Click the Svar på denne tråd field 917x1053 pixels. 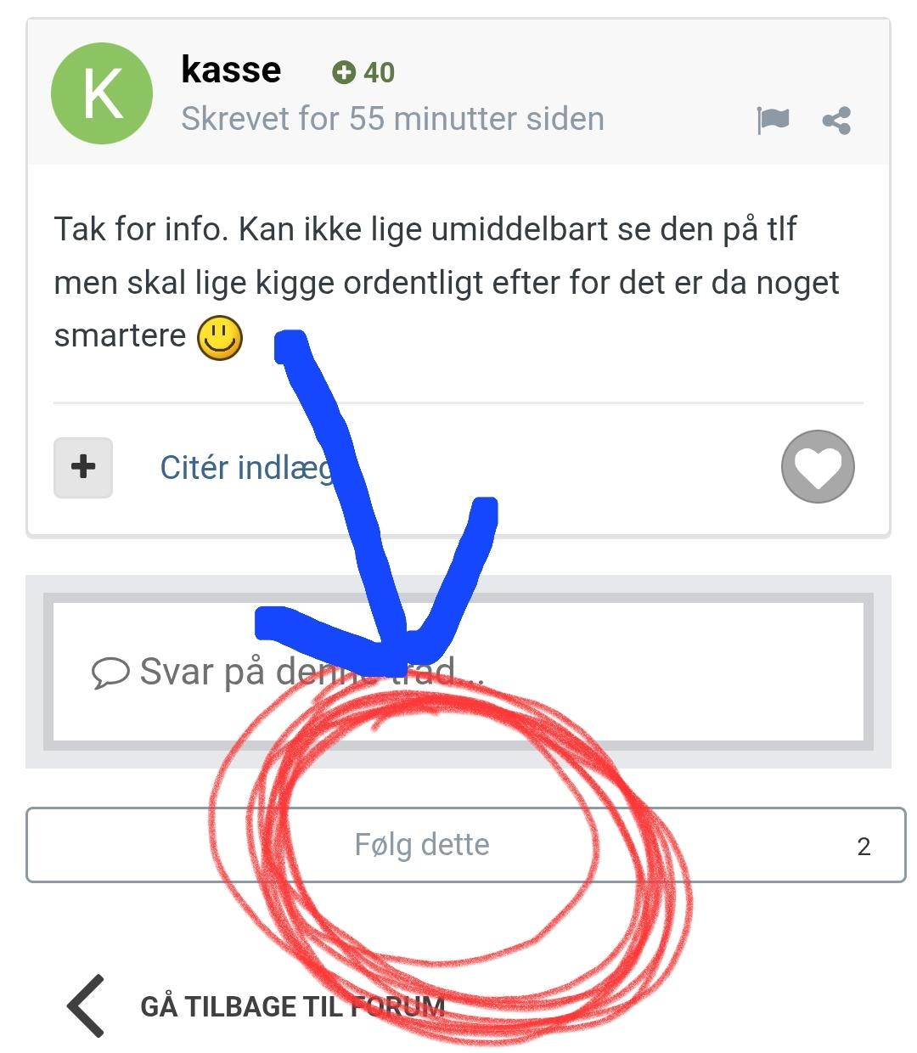tap(458, 672)
